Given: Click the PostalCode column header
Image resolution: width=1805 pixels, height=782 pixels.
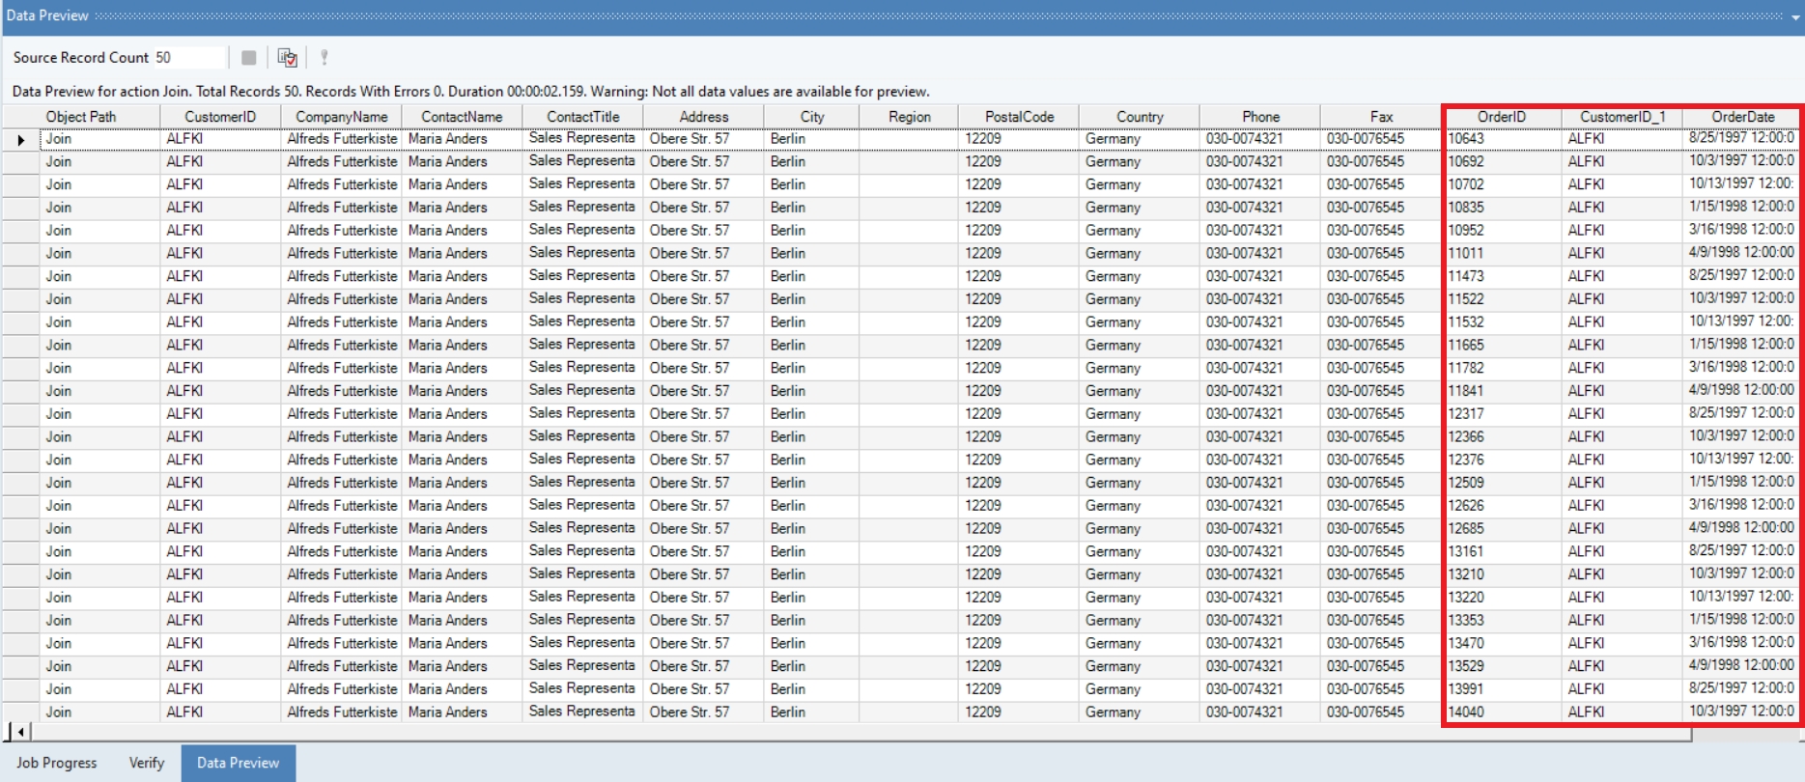Looking at the screenshot, I should (1019, 117).
